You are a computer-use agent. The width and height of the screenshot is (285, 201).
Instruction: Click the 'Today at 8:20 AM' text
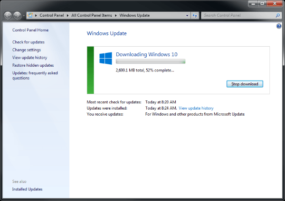[161, 102]
